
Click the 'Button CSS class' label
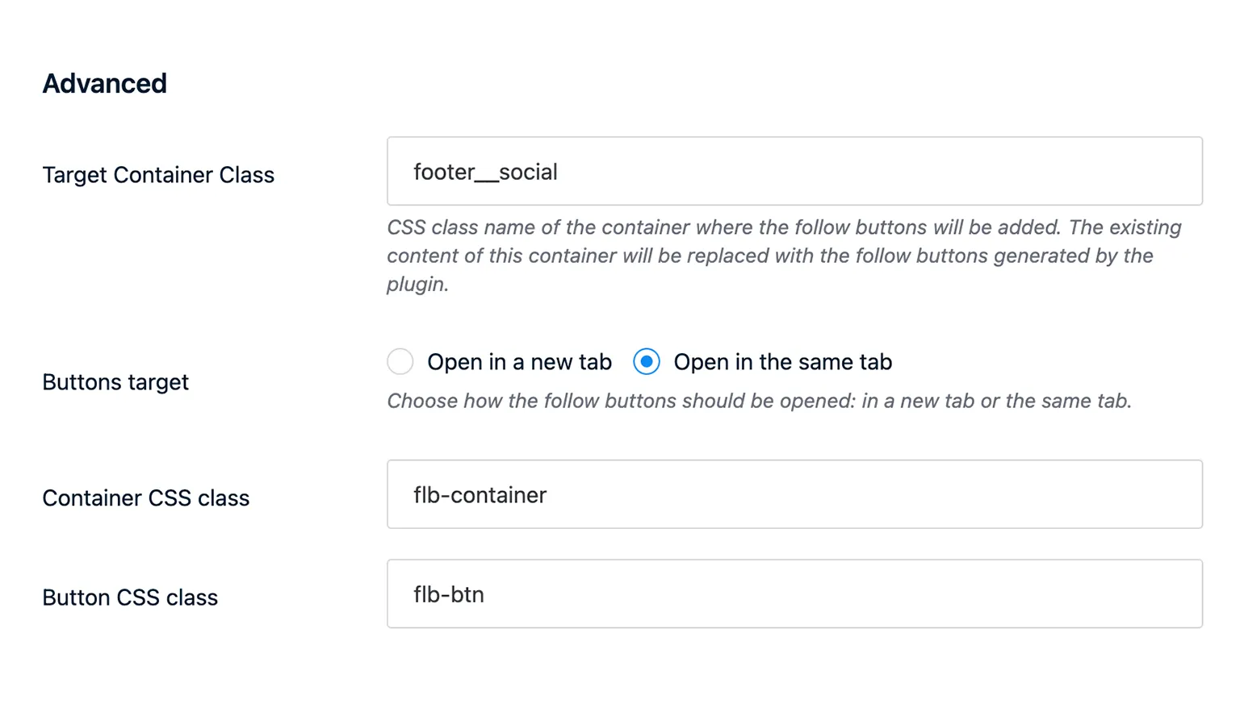tap(130, 597)
